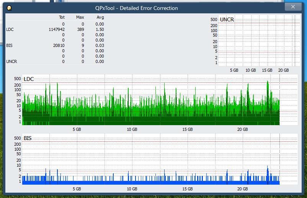
Task: Click the Avg column header
Action: pos(100,17)
